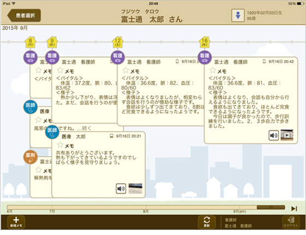Open video thumbnail in 20:42 nurse memo

coord(287,135)
